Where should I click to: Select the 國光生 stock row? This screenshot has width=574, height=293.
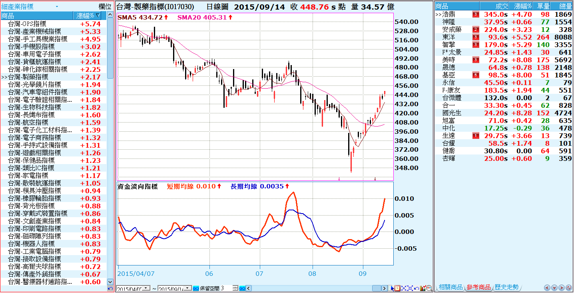pyautogui.click(x=504, y=113)
